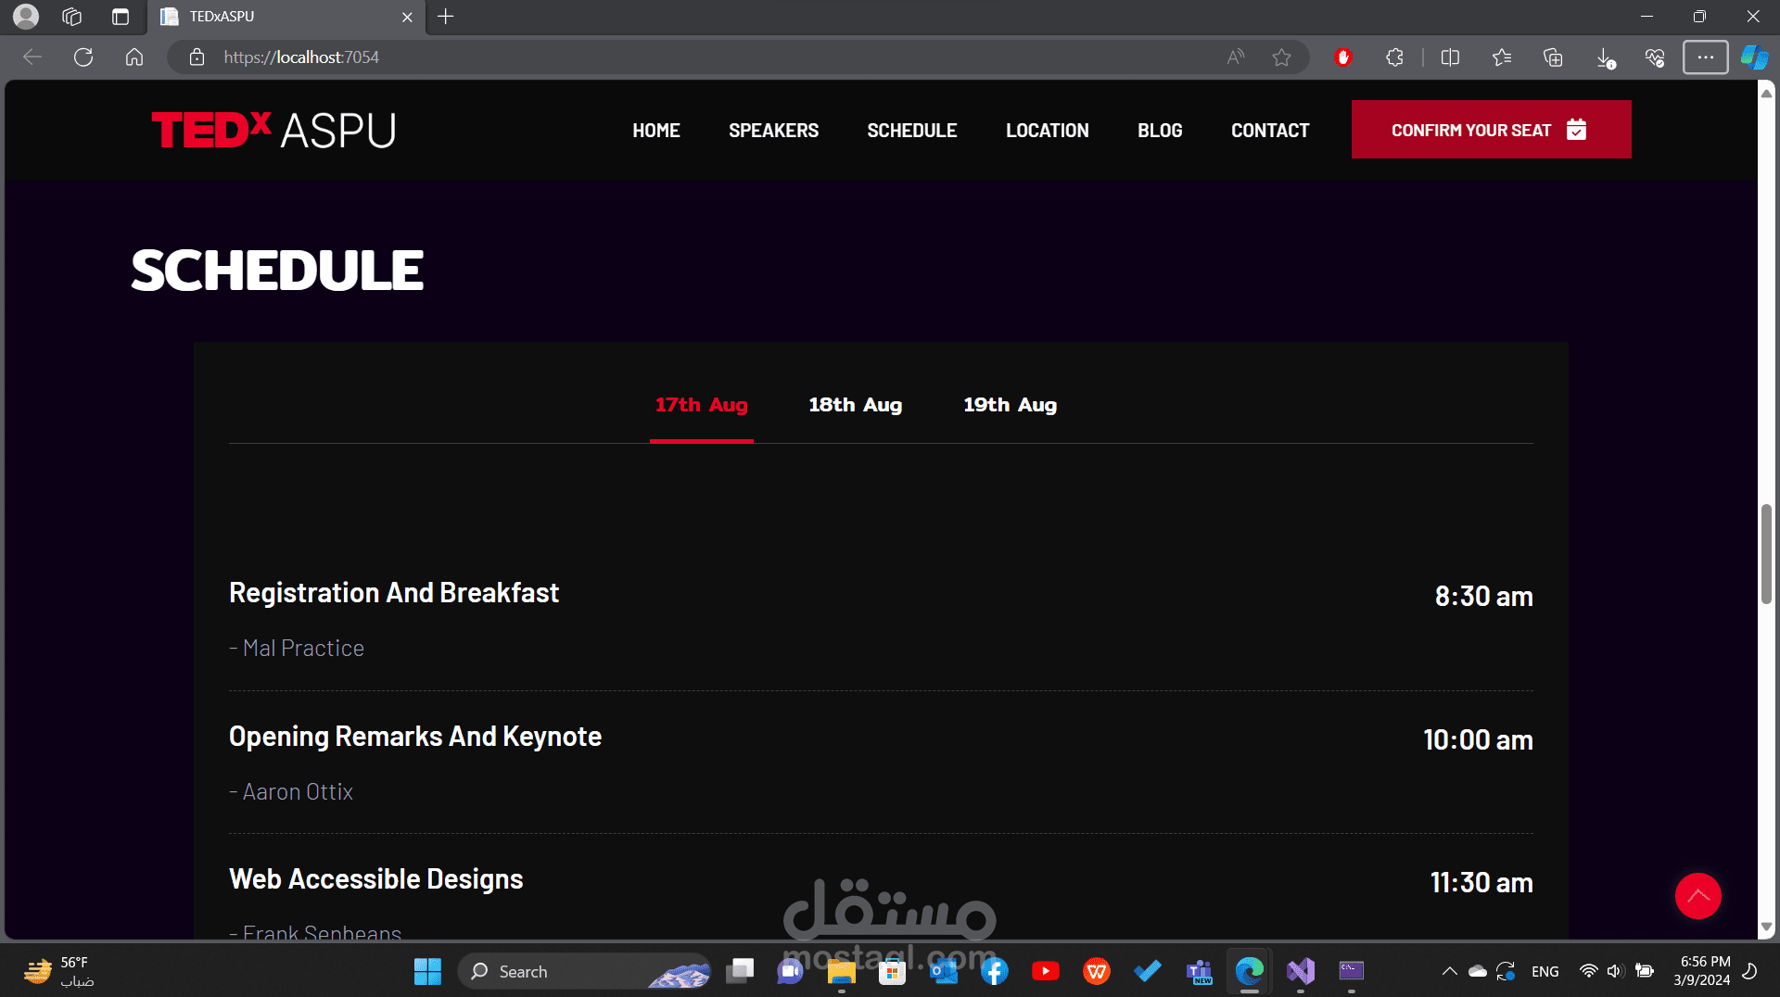The image size is (1780, 997).
Task: Click the scrollbar down arrow
Action: (1766, 927)
